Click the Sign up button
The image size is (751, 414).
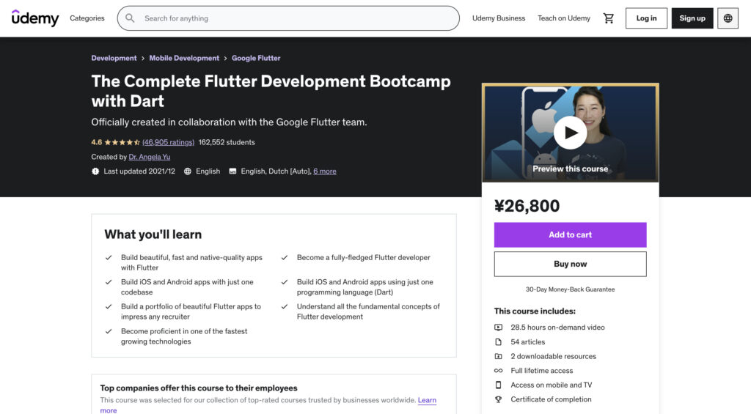pos(692,18)
